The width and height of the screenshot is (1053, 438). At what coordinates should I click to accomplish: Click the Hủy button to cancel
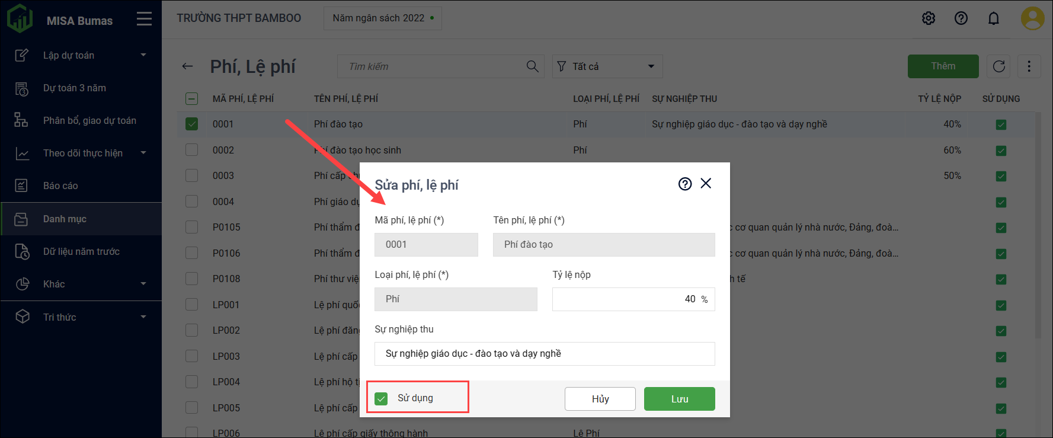coord(600,399)
